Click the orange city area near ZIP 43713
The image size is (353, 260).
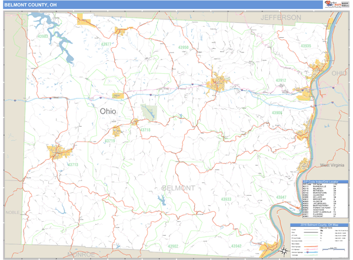tap(59, 152)
